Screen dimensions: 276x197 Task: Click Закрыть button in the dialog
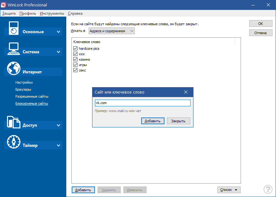178,121
